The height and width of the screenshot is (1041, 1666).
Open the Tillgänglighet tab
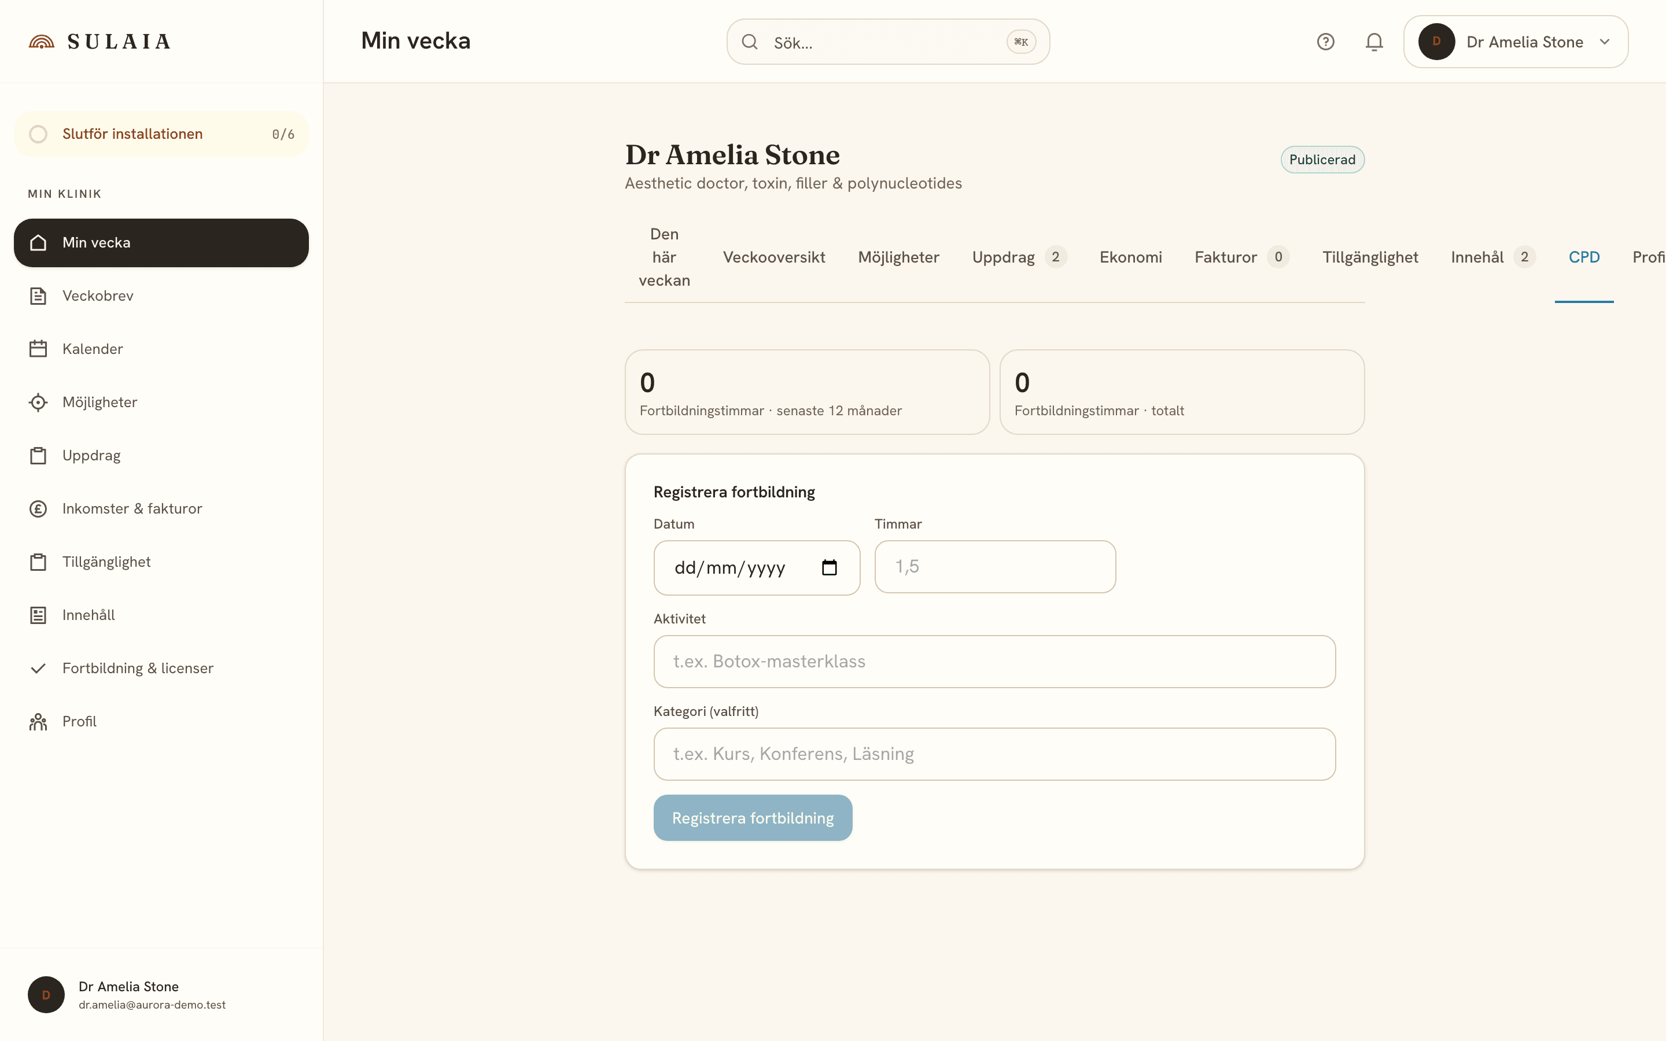click(1370, 257)
